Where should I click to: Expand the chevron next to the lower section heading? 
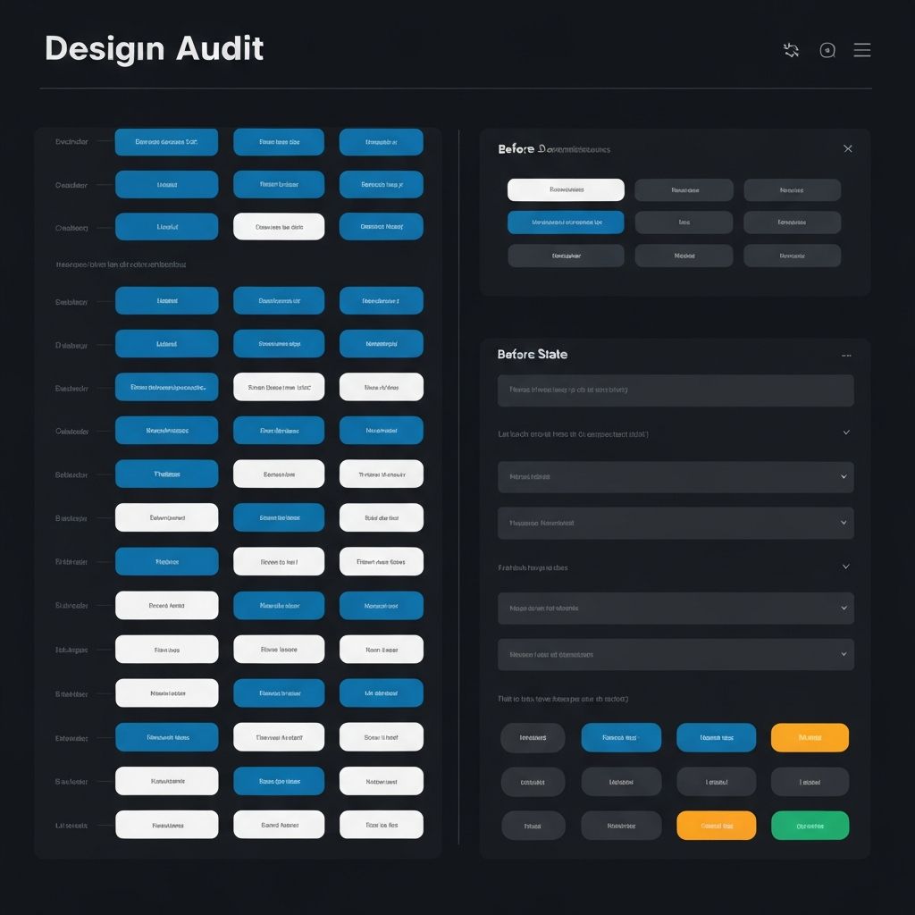click(846, 567)
